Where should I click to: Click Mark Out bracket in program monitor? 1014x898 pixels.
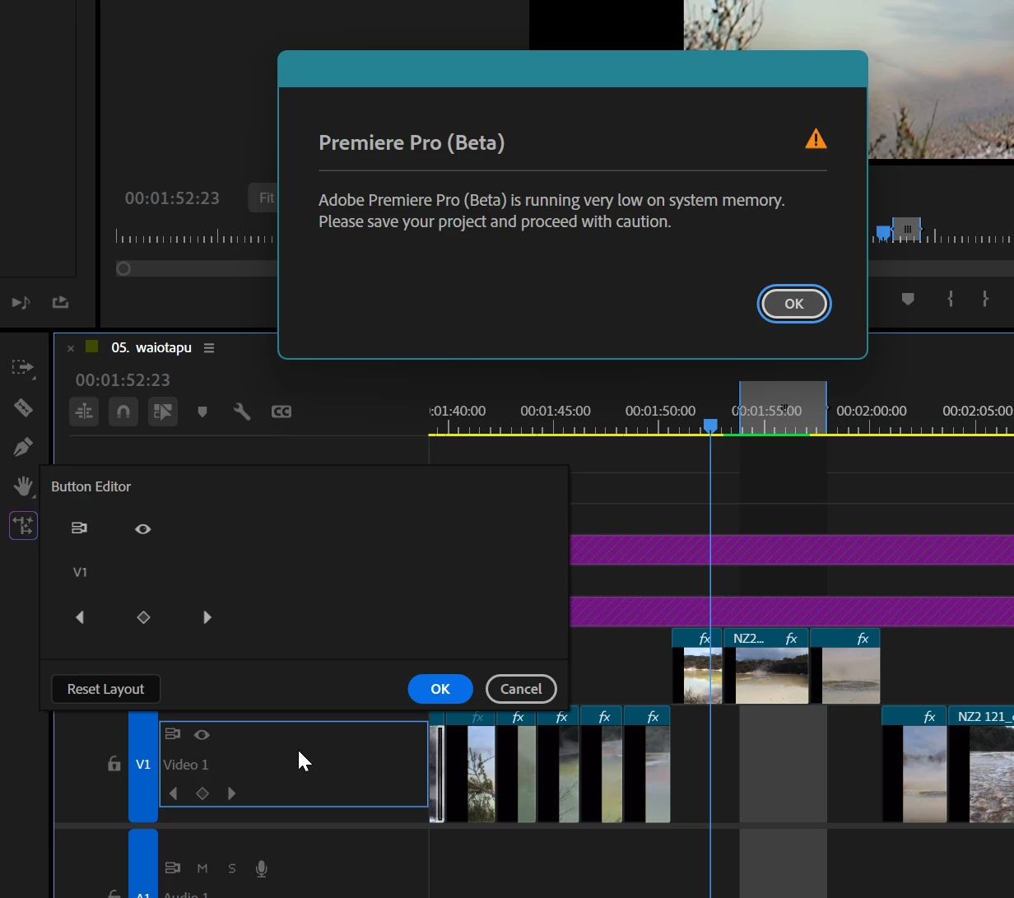(985, 299)
